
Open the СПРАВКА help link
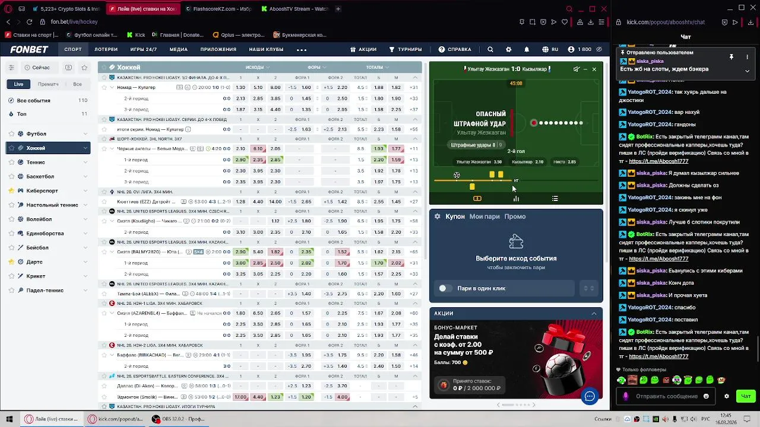(455, 49)
